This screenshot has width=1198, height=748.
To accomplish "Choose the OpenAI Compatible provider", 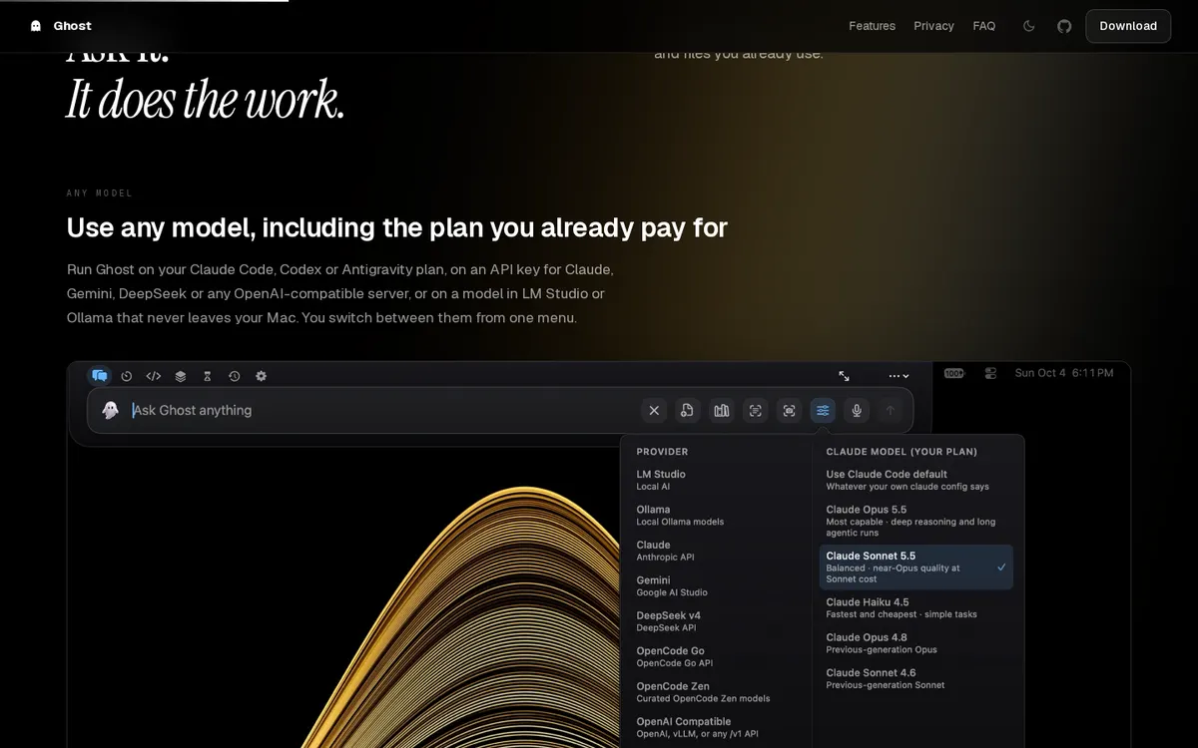I will (716, 727).
